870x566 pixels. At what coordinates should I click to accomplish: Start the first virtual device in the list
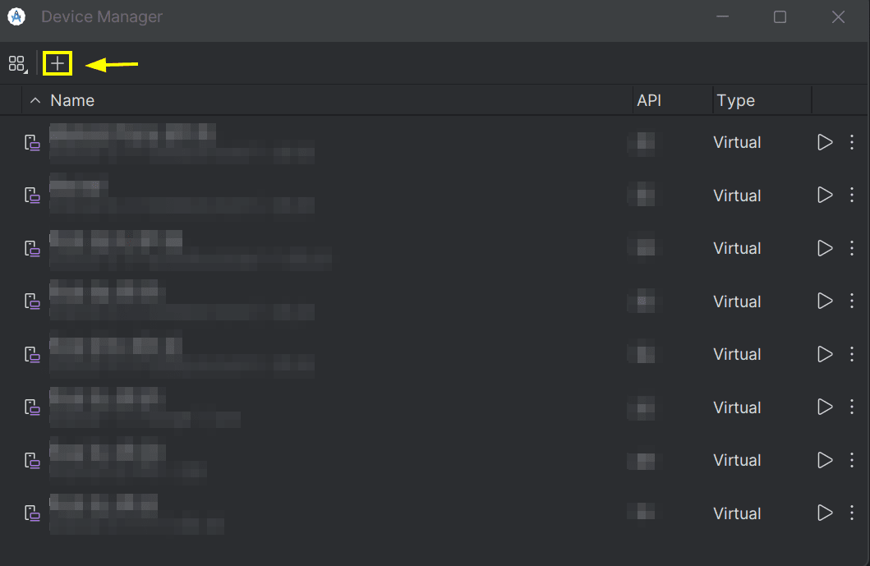tap(825, 142)
